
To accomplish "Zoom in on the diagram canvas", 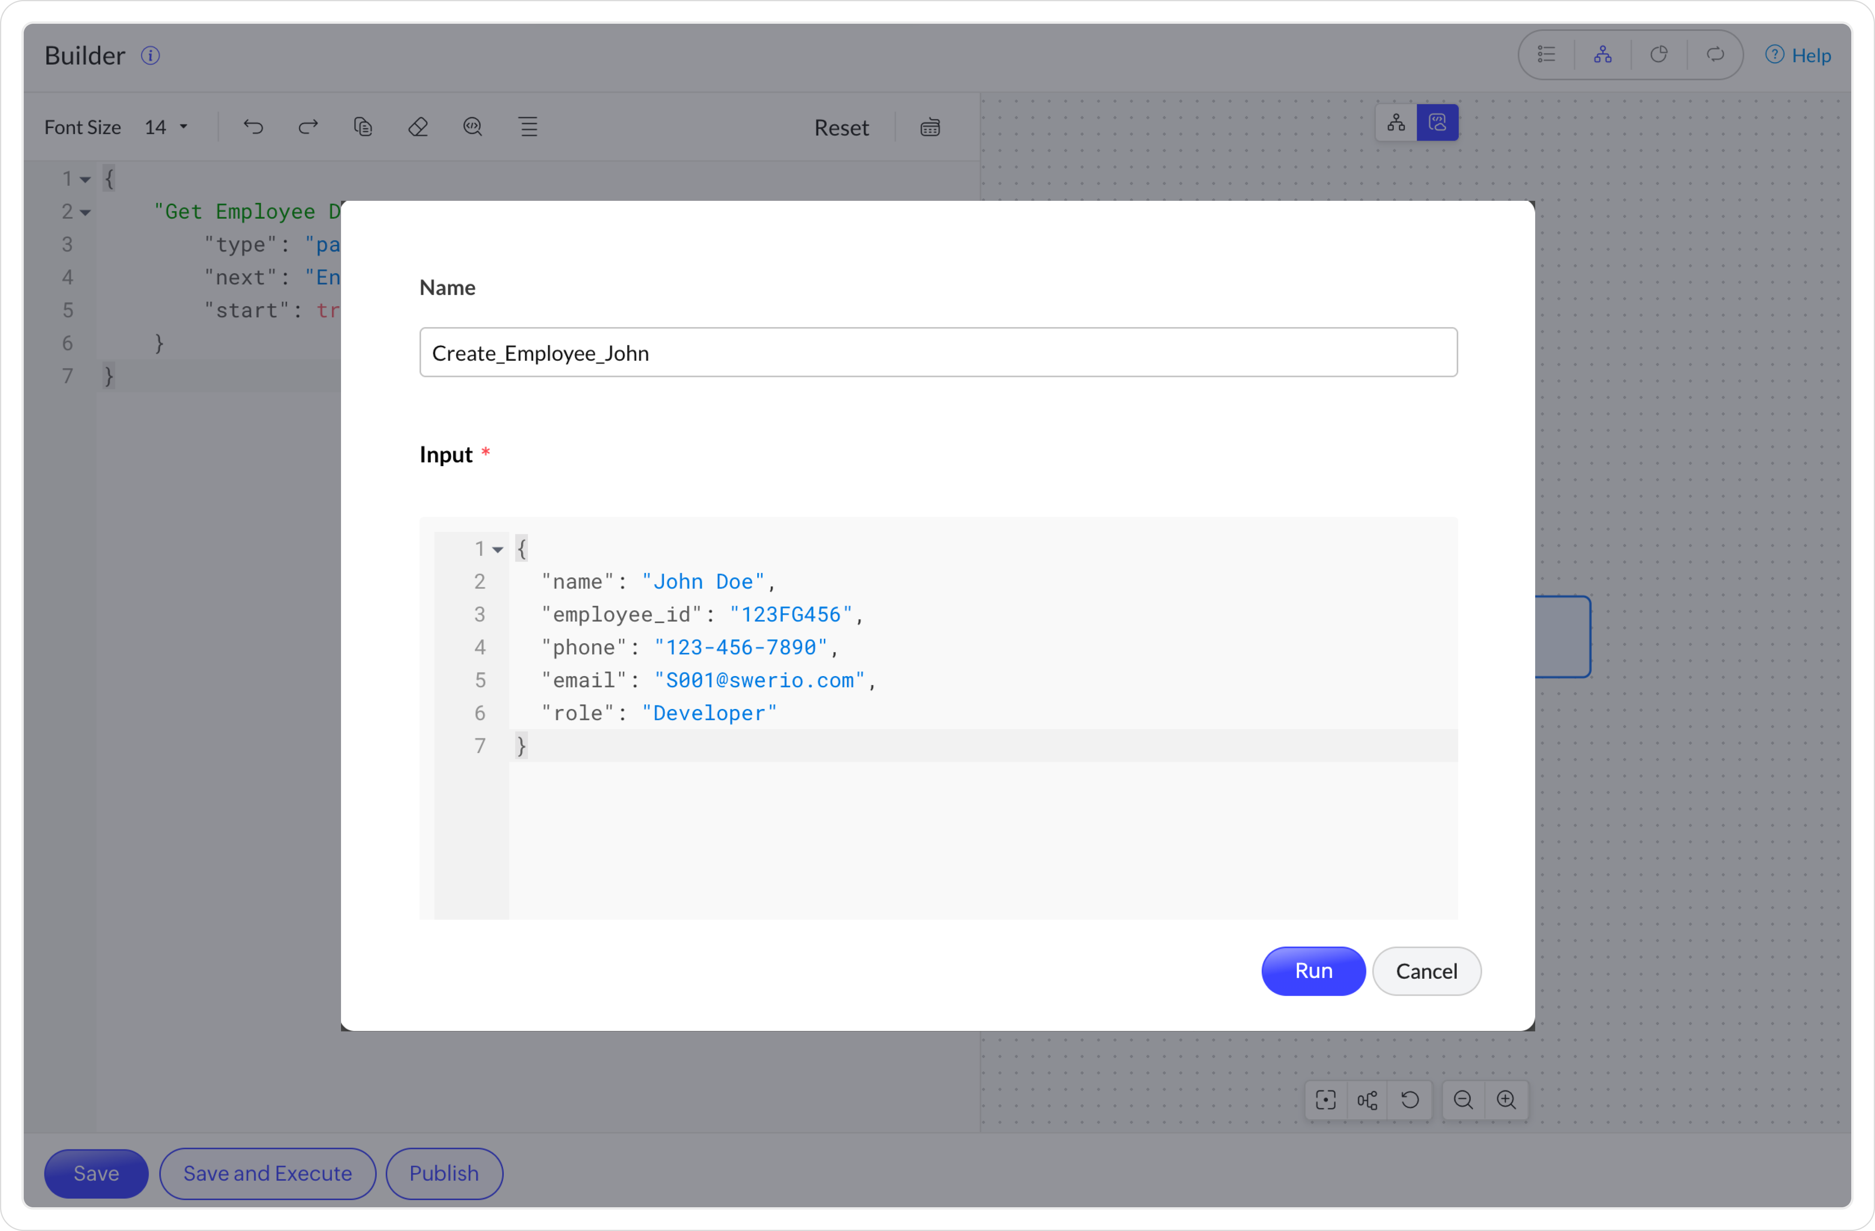I will 1506,1100.
